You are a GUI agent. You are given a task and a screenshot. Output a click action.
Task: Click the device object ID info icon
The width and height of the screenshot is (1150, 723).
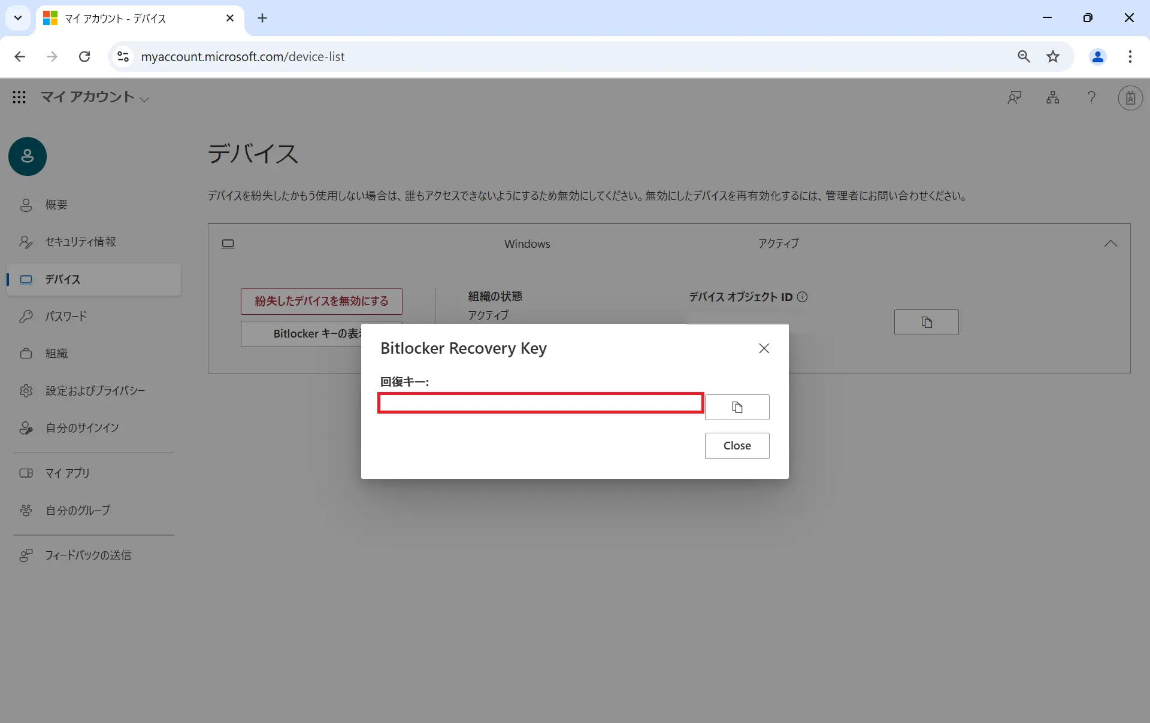coord(803,297)
